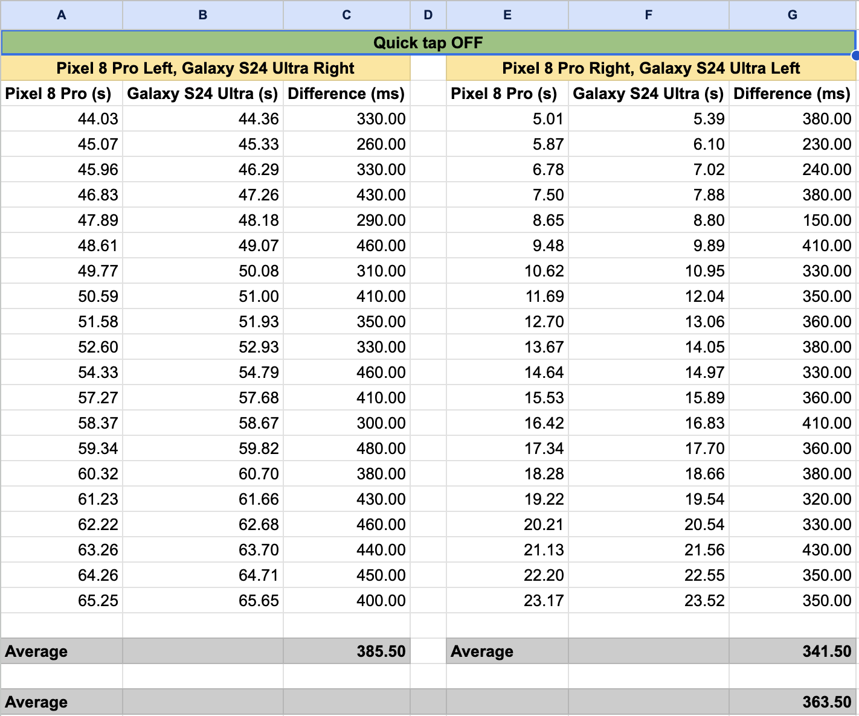The height and width of the screenshot is (716, 859).
Task: Click 'Pixel 8 Pro Left, Galaxy S24 Ultra Right' header
Action: click(205, 68)
